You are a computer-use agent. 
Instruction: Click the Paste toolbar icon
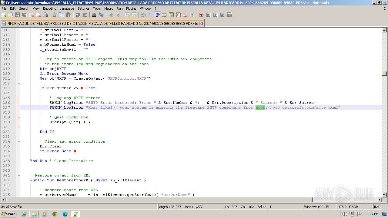tap(68, 15)
